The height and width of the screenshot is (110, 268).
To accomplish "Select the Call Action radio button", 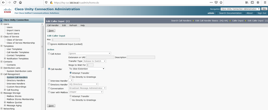I will click(x=49, y=54).
